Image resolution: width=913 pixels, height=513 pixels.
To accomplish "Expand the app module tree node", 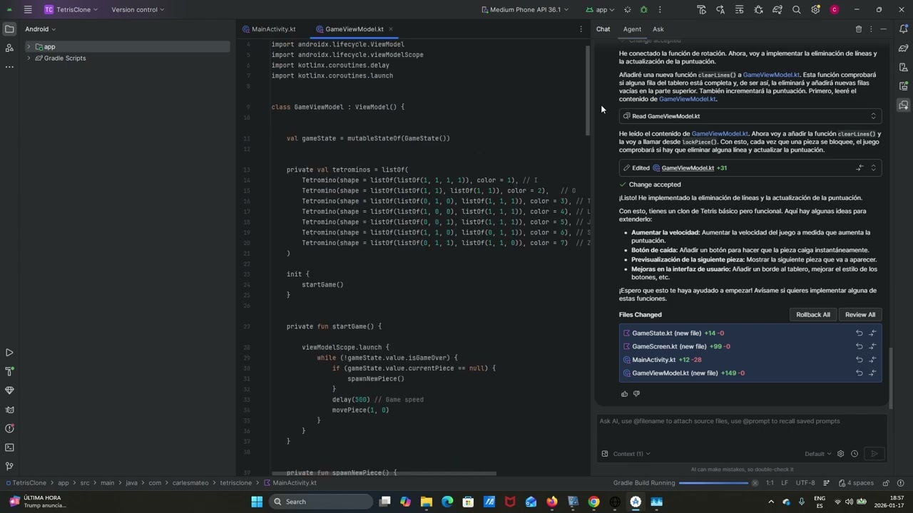I will click(29, 47).
